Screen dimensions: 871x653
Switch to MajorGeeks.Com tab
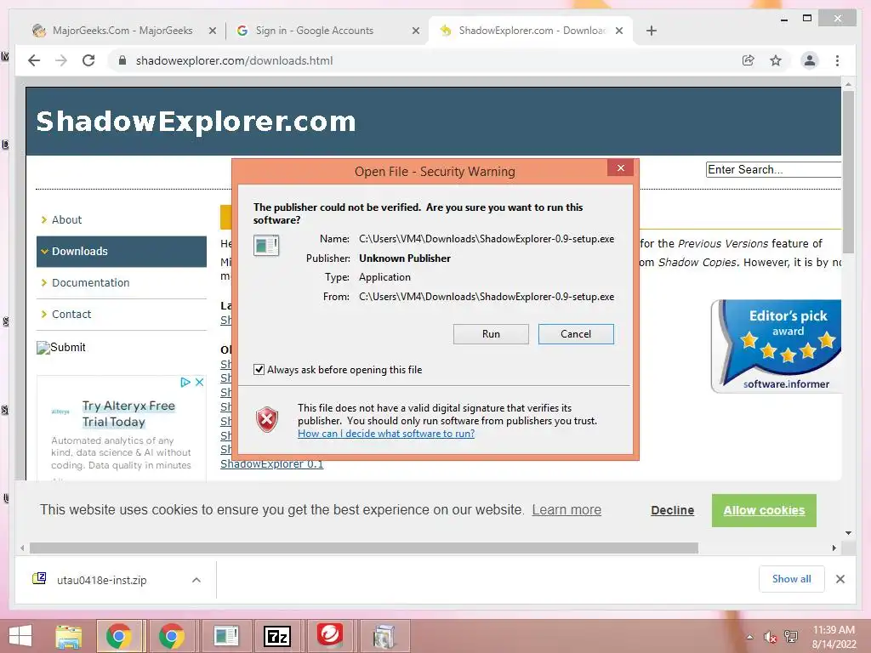tap(122, 31)
